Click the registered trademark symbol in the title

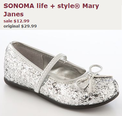[77, 6]
